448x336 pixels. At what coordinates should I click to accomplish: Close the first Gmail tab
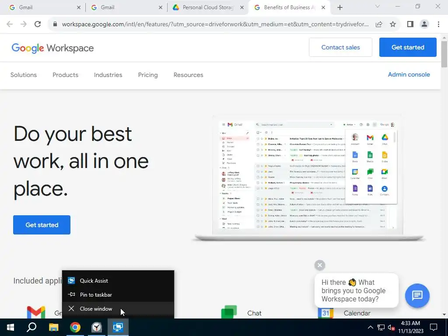(x=79, y=8)
